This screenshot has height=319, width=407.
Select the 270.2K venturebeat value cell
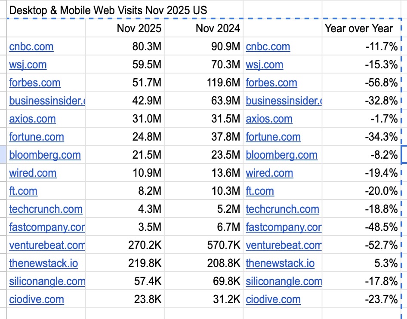click(x=145, y=245)
